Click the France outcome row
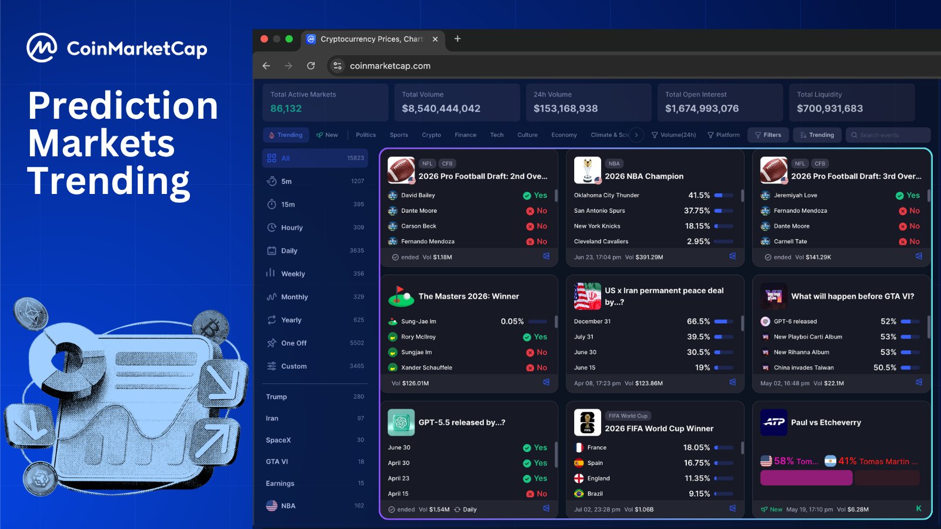Screen dimensions: 941x529 click(x=654, y=447)
